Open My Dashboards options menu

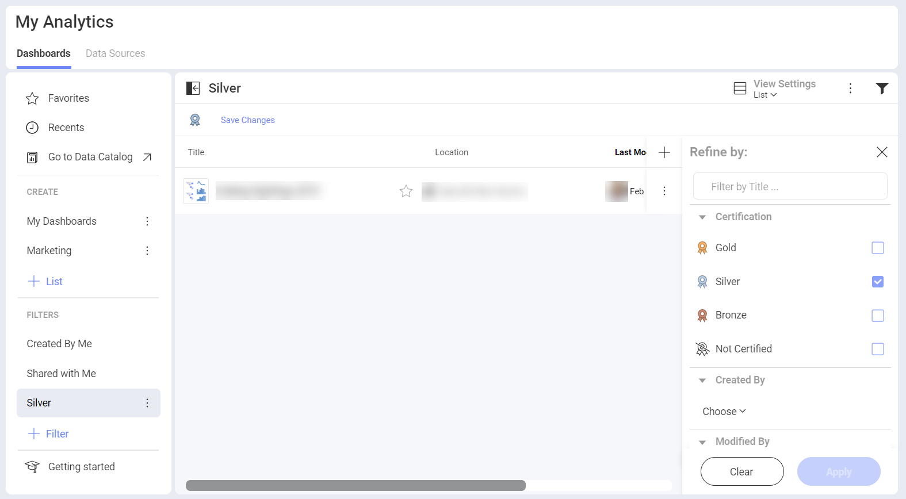click(147, 221)
